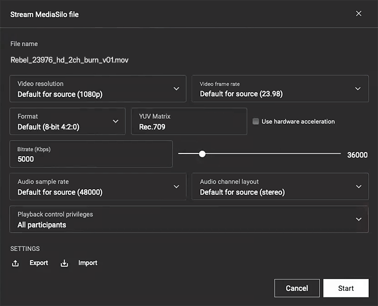
Task: Open the Video resolution dropdown
Action: click(x=98, y=89)
